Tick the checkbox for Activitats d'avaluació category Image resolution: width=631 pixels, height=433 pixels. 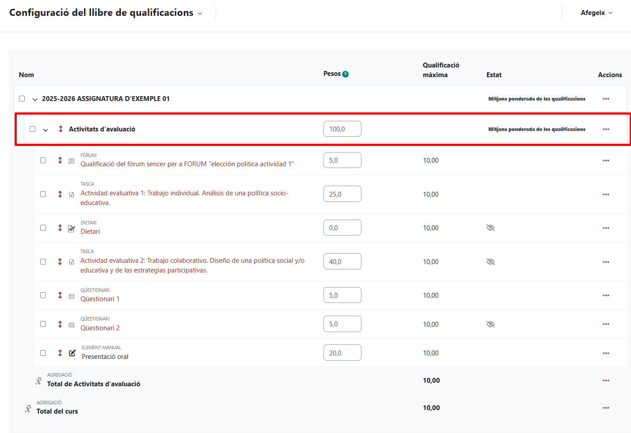point(33,129)
